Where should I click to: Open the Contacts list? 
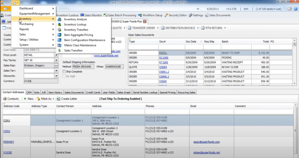11,99
